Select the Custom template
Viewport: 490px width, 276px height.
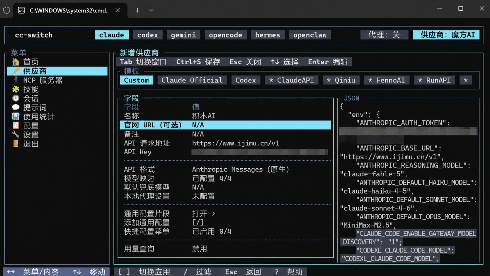point(137,80)
